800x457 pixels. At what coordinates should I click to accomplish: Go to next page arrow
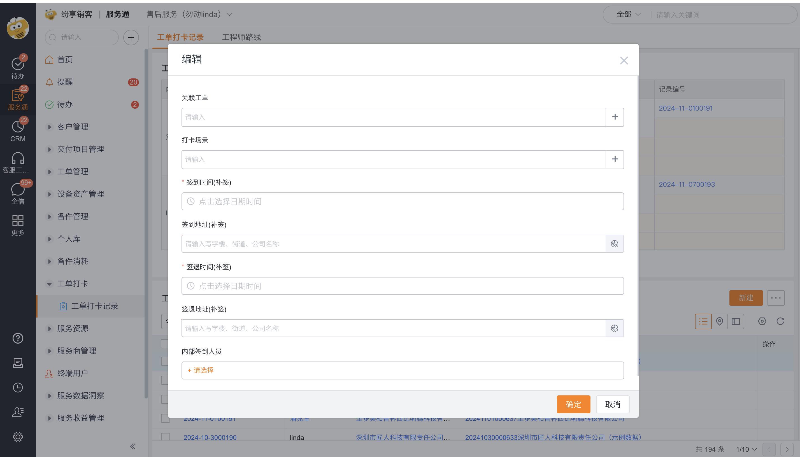[787, 449]
